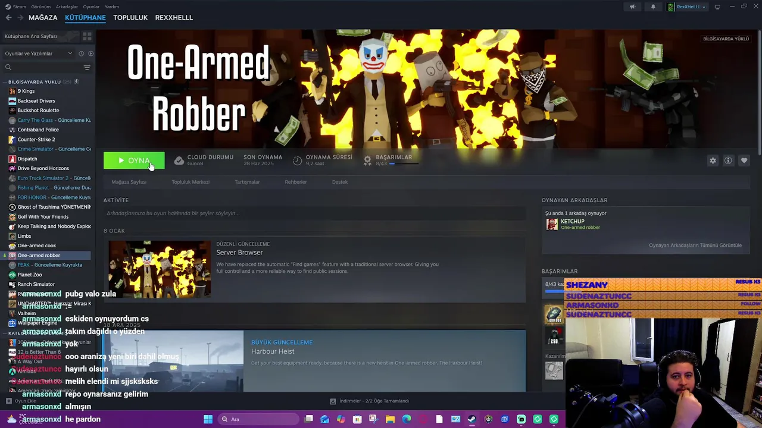Open Outlook mail from the taskbar
The height and width of the screenshot is (428, 762).
(x=324, y=419)
